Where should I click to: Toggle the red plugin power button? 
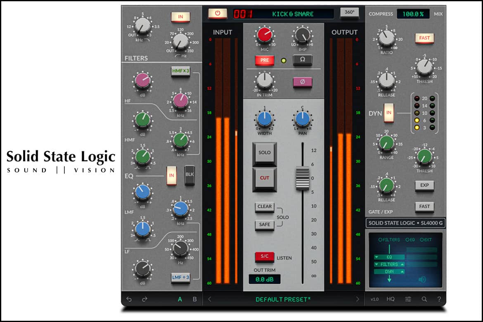point(218,13)
